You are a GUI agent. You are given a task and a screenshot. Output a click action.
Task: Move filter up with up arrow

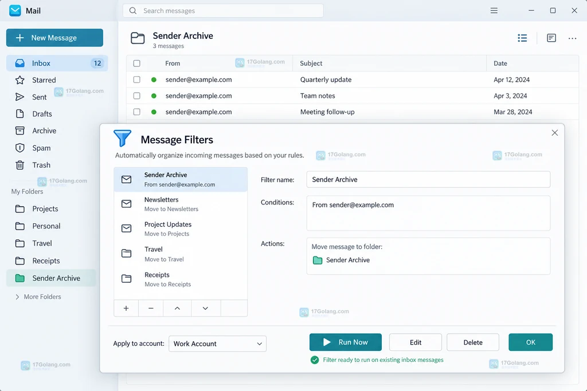click(178, 309)
